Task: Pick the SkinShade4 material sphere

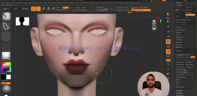Action: click(x=6, y=57)
